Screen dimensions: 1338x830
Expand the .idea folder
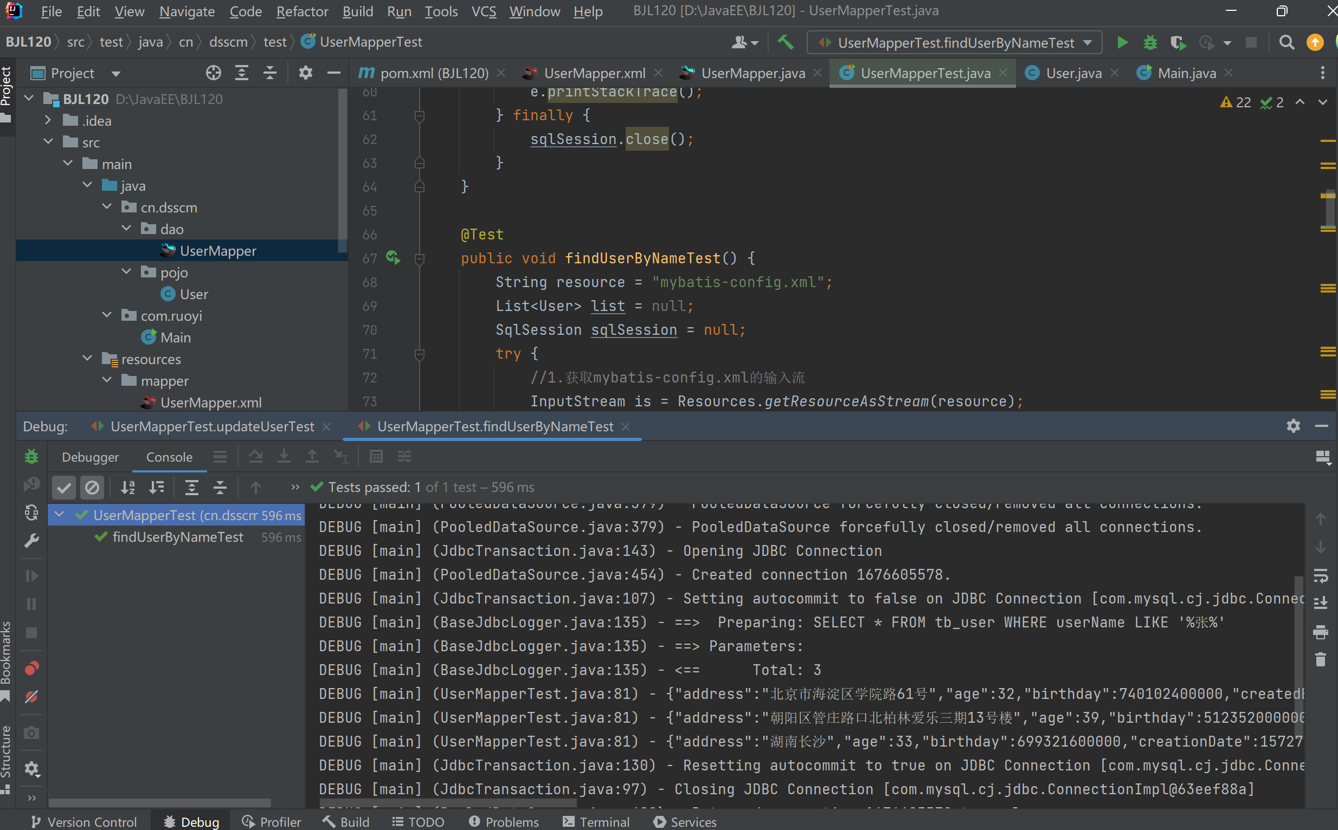coord(48,120)
